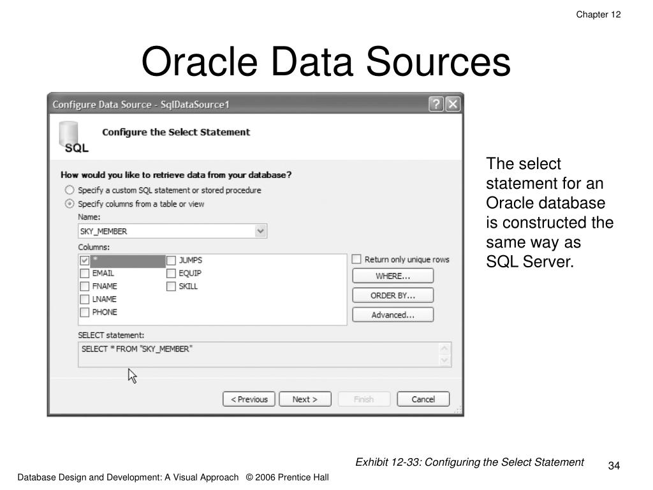Check the EQUIP column checkbox
The width and height of the screenshot is (653, 490).
pos(171,273)
